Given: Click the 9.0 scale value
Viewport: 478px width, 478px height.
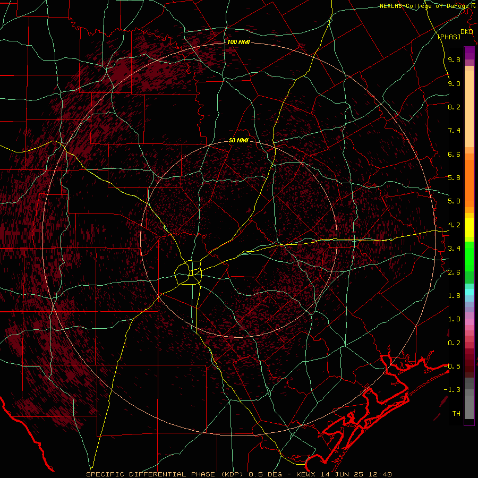Looking at the screenshot, I should [x=454, y=83].
